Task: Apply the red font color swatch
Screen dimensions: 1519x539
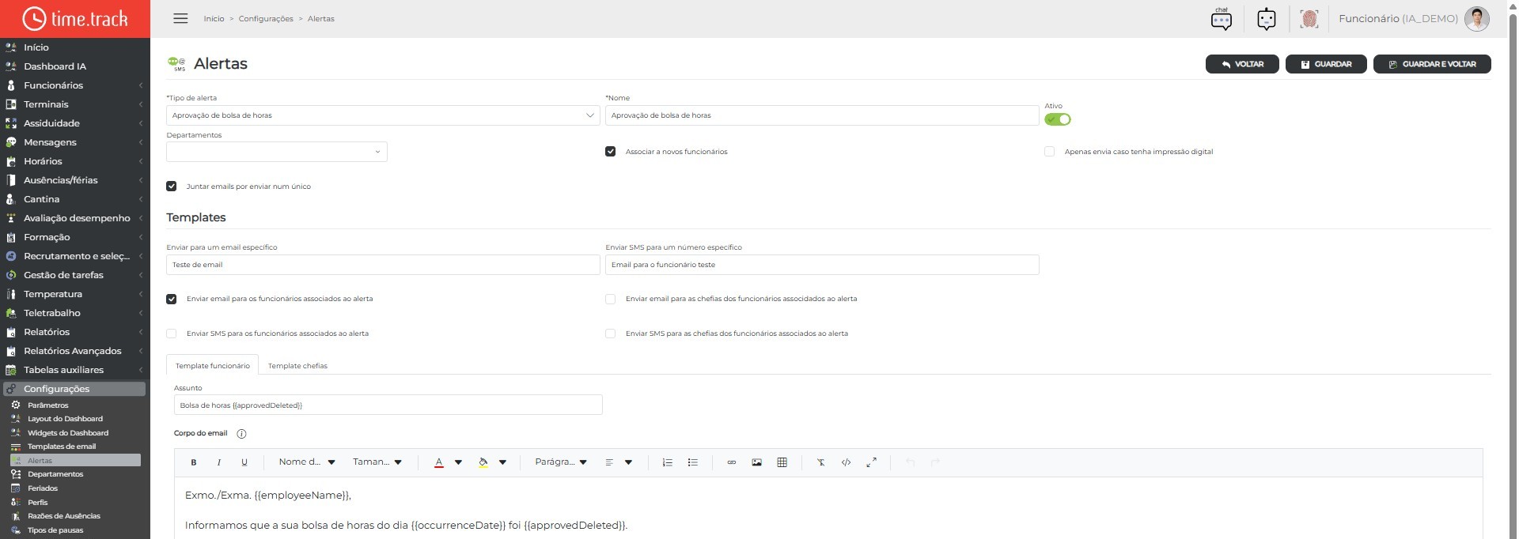Action: pos(439,462)
